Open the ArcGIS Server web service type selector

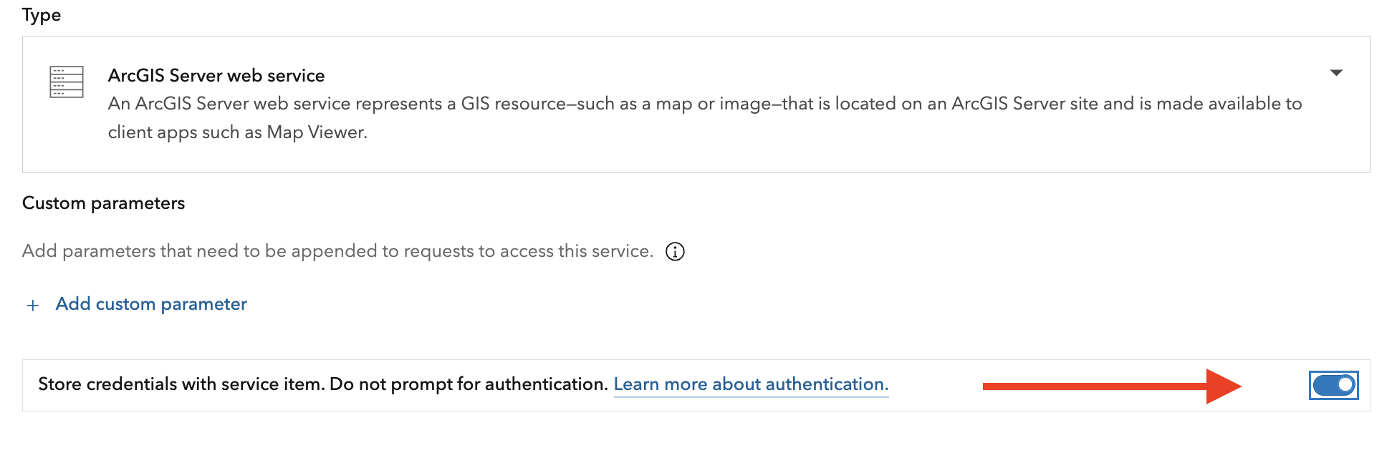696,104
